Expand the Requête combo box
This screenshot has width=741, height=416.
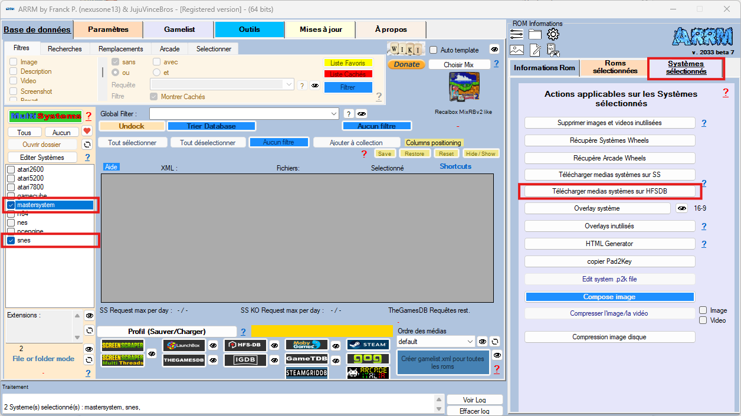pos(288,85)
